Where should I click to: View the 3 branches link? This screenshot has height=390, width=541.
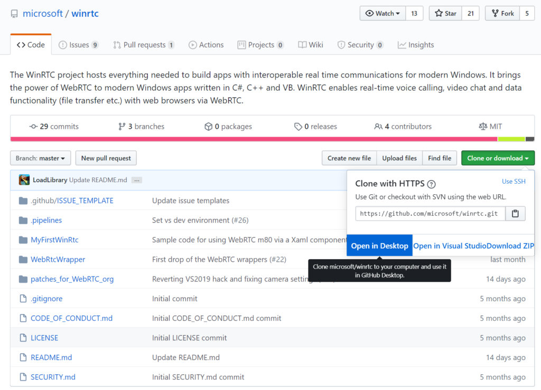(141, 127)
